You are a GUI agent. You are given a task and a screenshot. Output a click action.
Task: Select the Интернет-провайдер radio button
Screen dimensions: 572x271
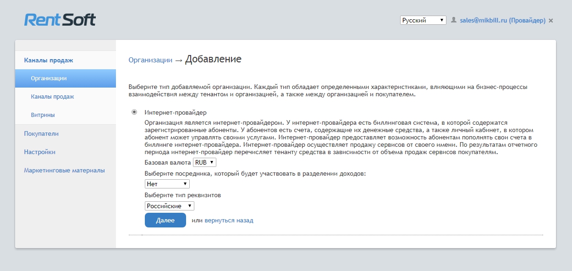134,112
